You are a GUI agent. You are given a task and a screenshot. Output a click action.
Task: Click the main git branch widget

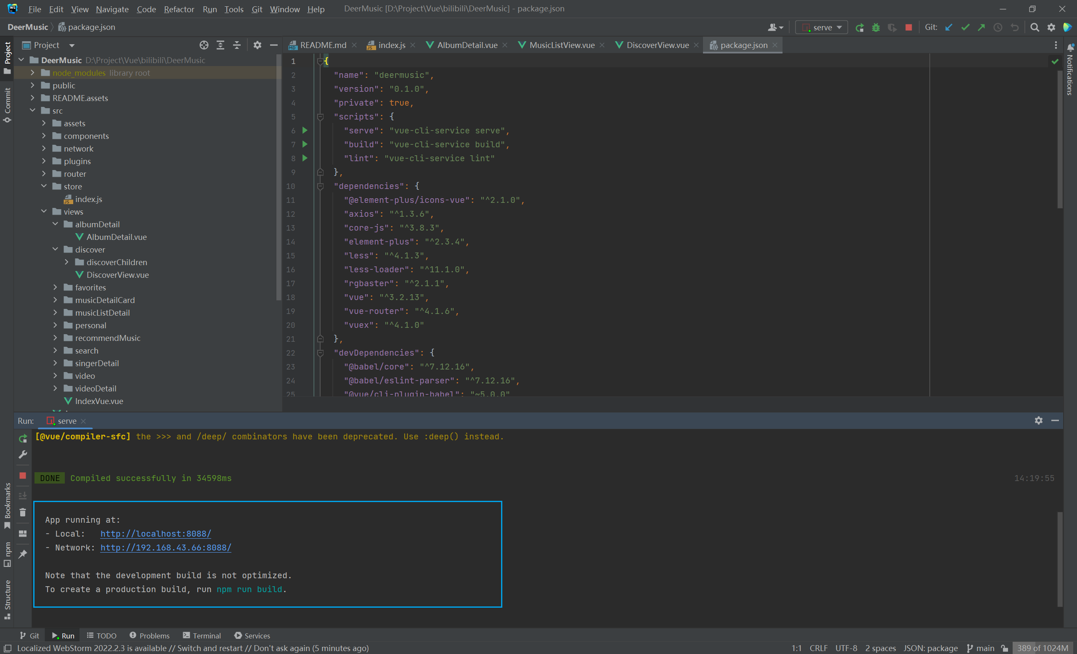coord(980,648)
